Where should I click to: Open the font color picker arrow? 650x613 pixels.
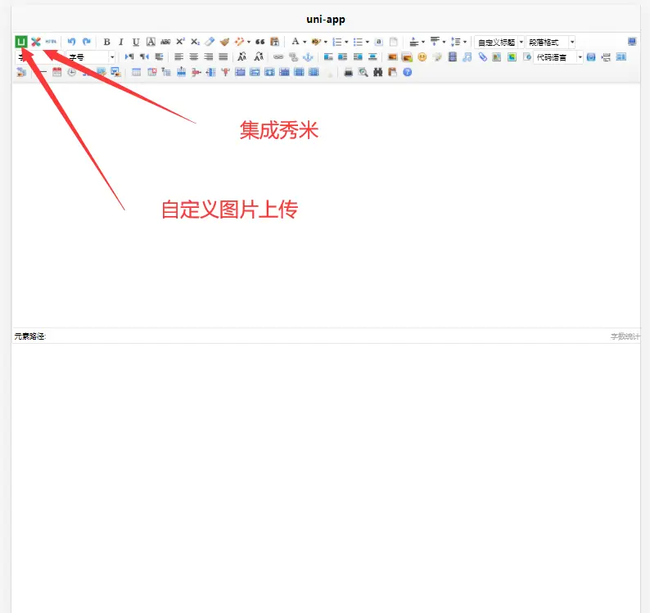click(305, 42)
